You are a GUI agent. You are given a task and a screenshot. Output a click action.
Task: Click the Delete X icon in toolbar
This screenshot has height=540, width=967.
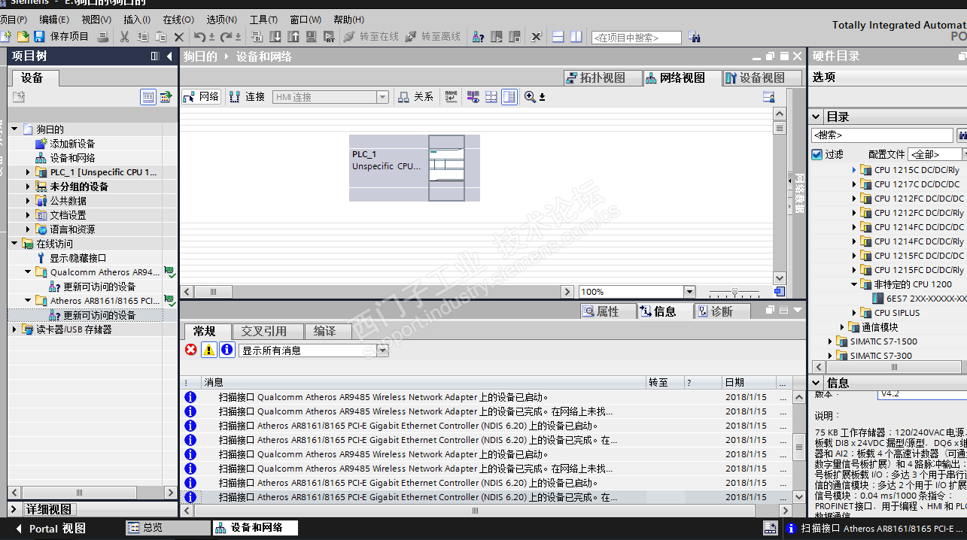179,36
